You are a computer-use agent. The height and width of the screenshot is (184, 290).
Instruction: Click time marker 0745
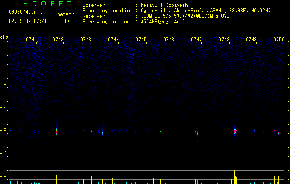point(141,40)
